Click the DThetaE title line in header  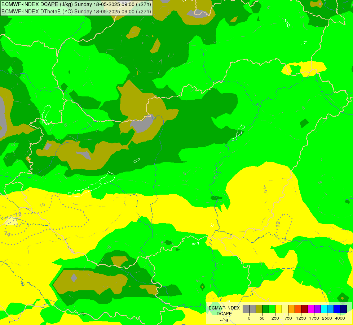pos(76,11)
